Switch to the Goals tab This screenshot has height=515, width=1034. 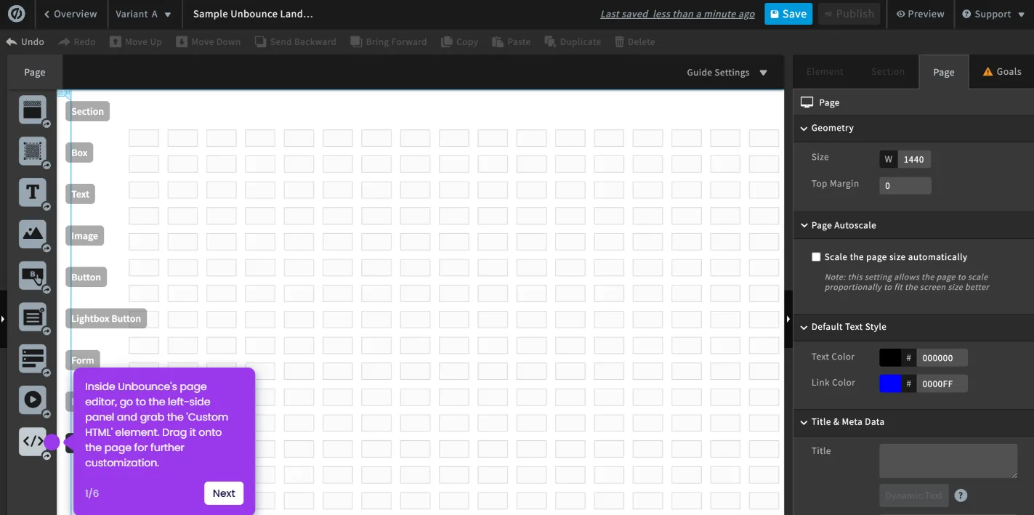coord(1002,71)
